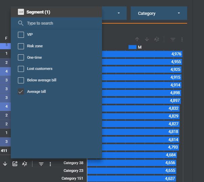
Task: Click the F column header
Action: [x=6, y=38]
